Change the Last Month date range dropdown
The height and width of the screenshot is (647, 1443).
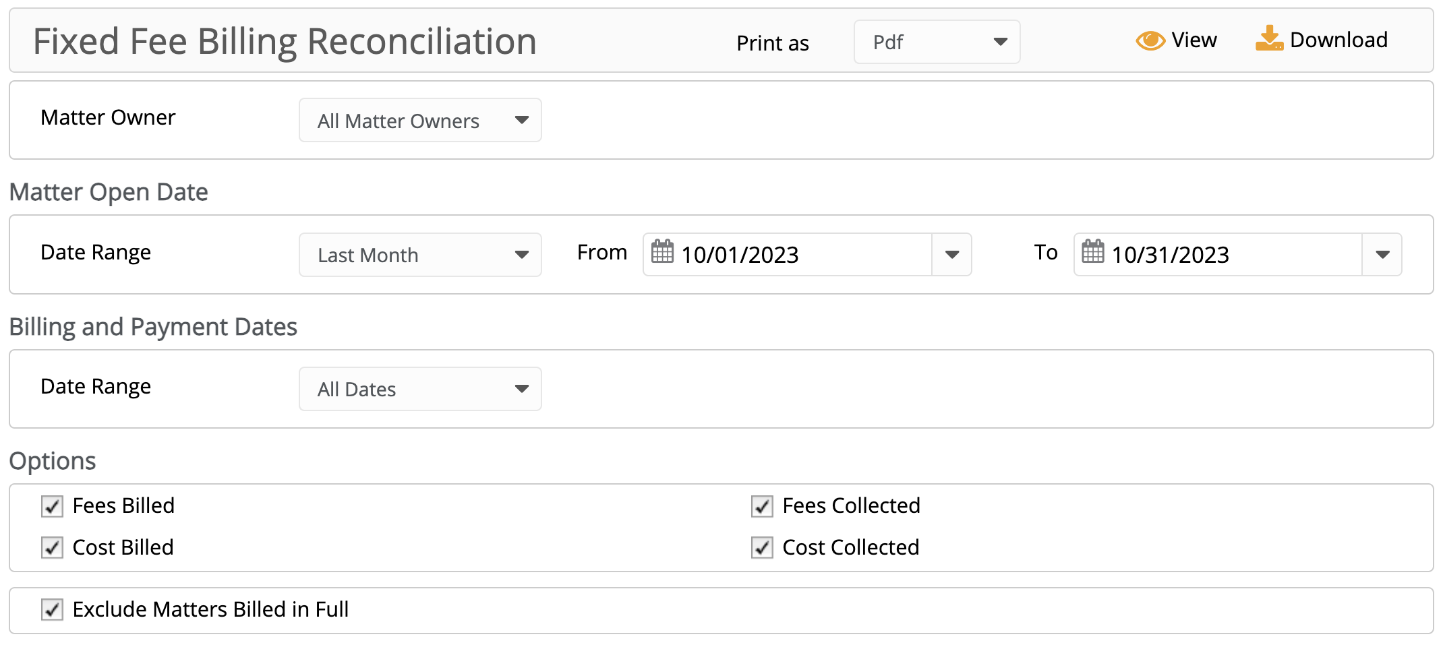(420, 255)
